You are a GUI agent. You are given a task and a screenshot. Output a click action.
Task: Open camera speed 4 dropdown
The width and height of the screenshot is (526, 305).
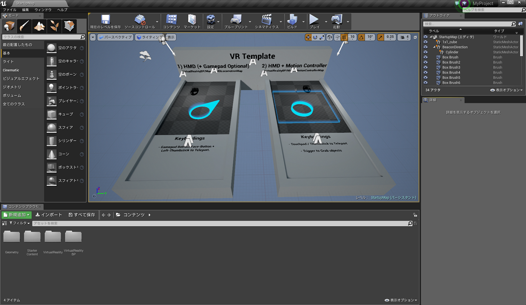click(x=404, y=37)
